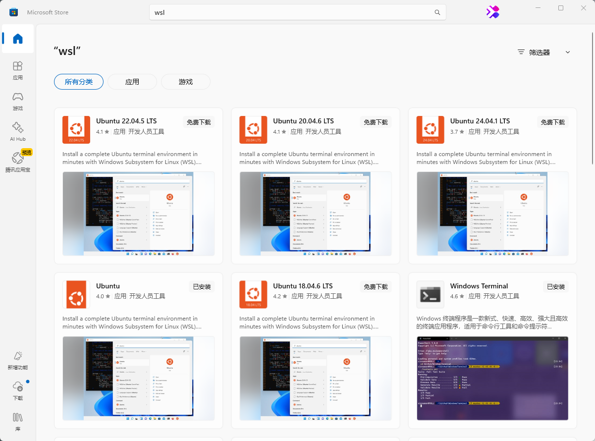Click the "wsl" results heading
Screen dimensions: 595x441
click(x=67, y=51)
